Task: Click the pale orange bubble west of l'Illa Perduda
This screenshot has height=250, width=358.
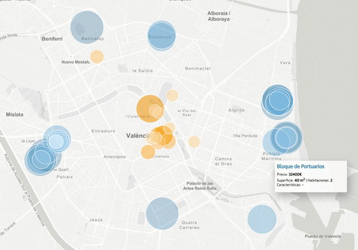Action: point(194,142)
